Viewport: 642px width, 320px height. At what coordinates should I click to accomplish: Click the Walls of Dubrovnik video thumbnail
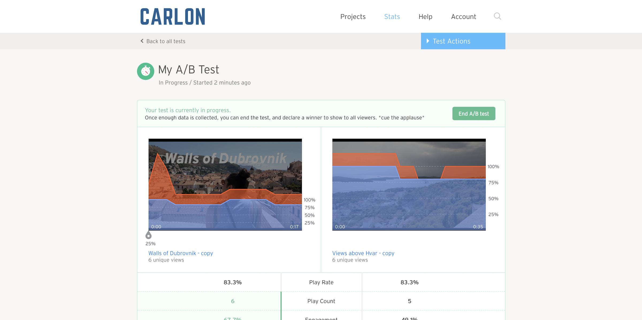[x=225, y=184]
